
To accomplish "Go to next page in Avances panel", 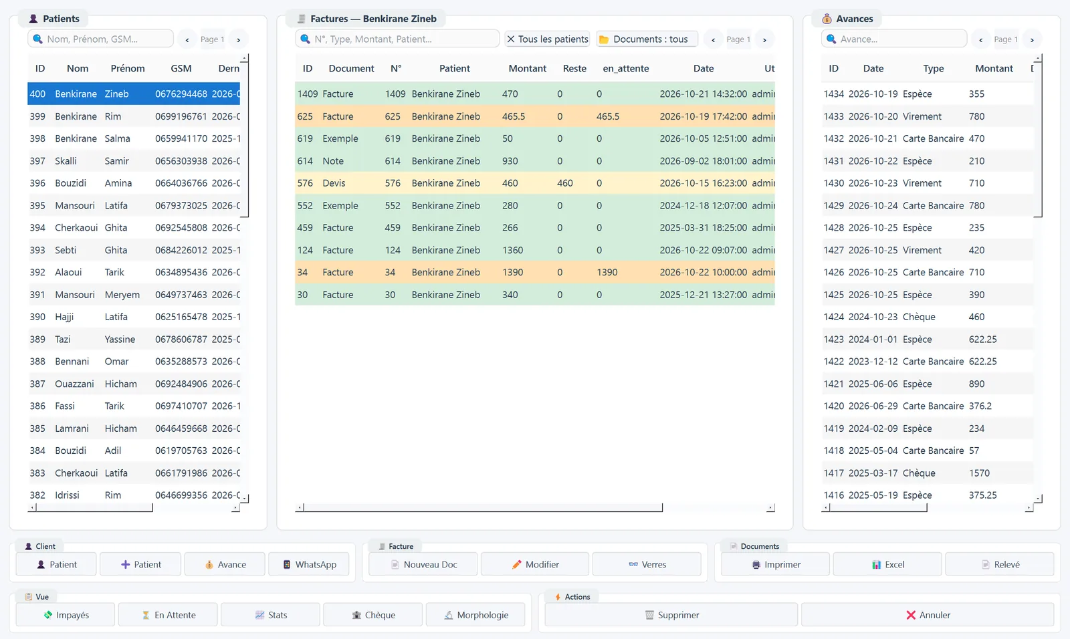I will pyautogui.click(x=1033, y=39).
